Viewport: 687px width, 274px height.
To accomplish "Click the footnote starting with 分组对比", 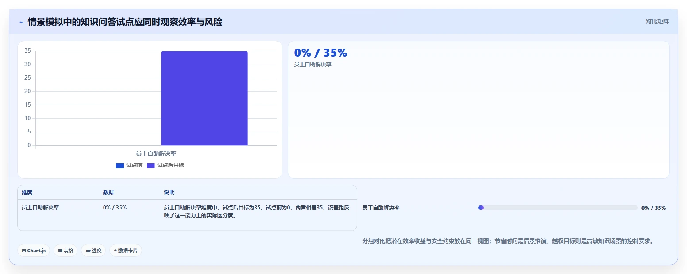I will point(508,241).
